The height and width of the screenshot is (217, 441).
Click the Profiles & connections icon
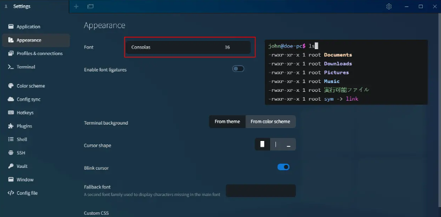tap(11, 53)
